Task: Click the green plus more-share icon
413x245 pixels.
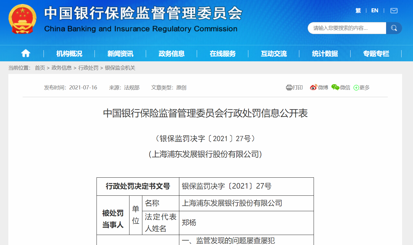Action: pos(356,88)
